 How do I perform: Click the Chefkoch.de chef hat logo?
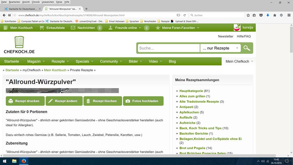[19, 45]
